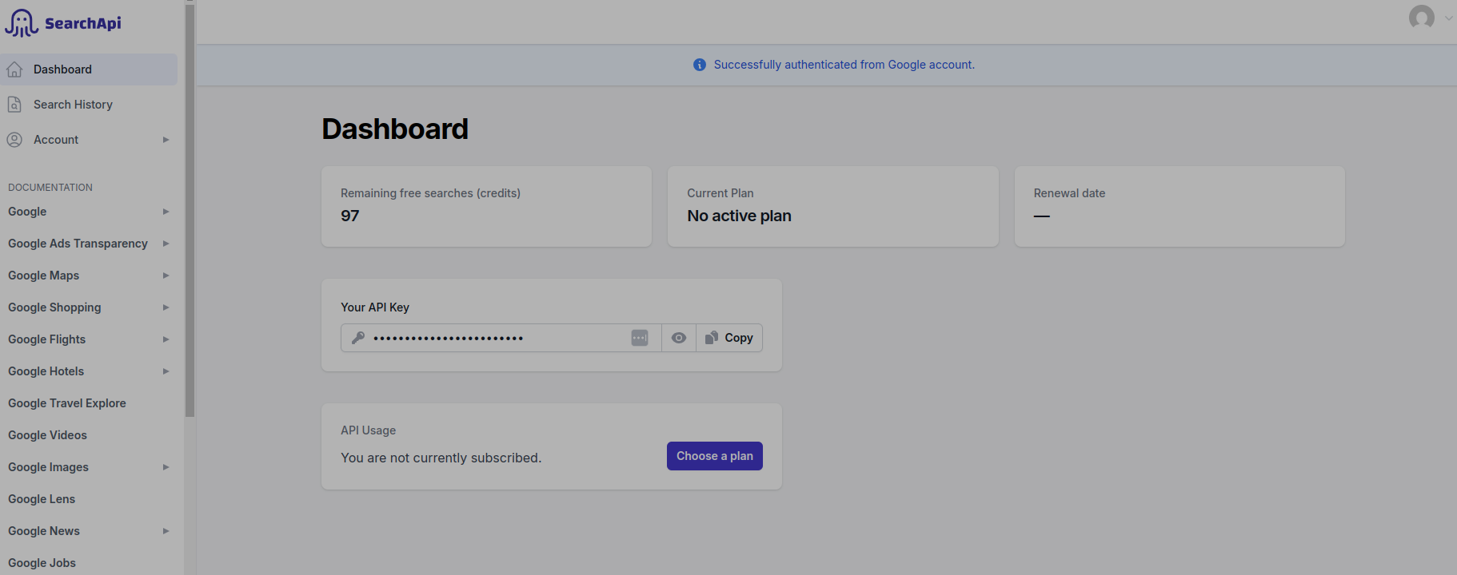Expand the Google Maps arrow
The image size is (1457, 575).
(166, 276)
